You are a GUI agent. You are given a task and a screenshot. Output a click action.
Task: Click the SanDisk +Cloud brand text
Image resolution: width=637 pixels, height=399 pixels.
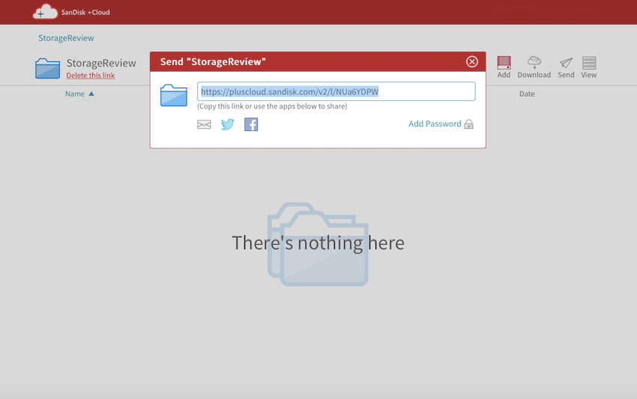[x=85, y=12]
